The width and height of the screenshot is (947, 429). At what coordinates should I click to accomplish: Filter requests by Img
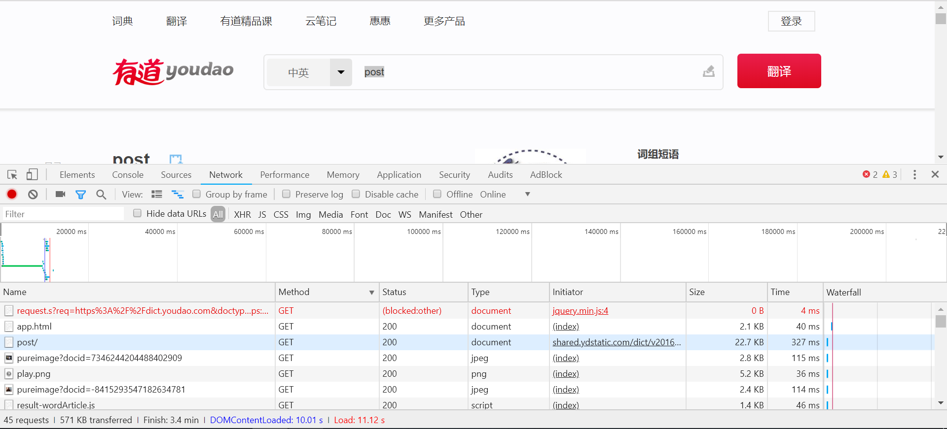click(303, 215)
